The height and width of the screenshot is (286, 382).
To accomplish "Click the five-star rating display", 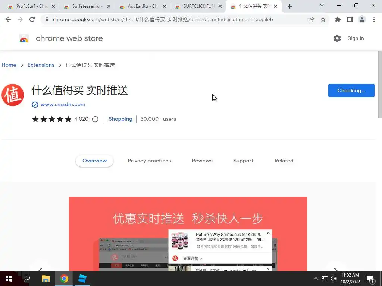I will point(51,119).
